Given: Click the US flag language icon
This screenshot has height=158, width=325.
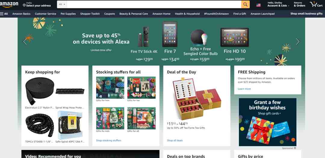Looking at the screenshot, I should pyautogui.click(x=258, y=5).
